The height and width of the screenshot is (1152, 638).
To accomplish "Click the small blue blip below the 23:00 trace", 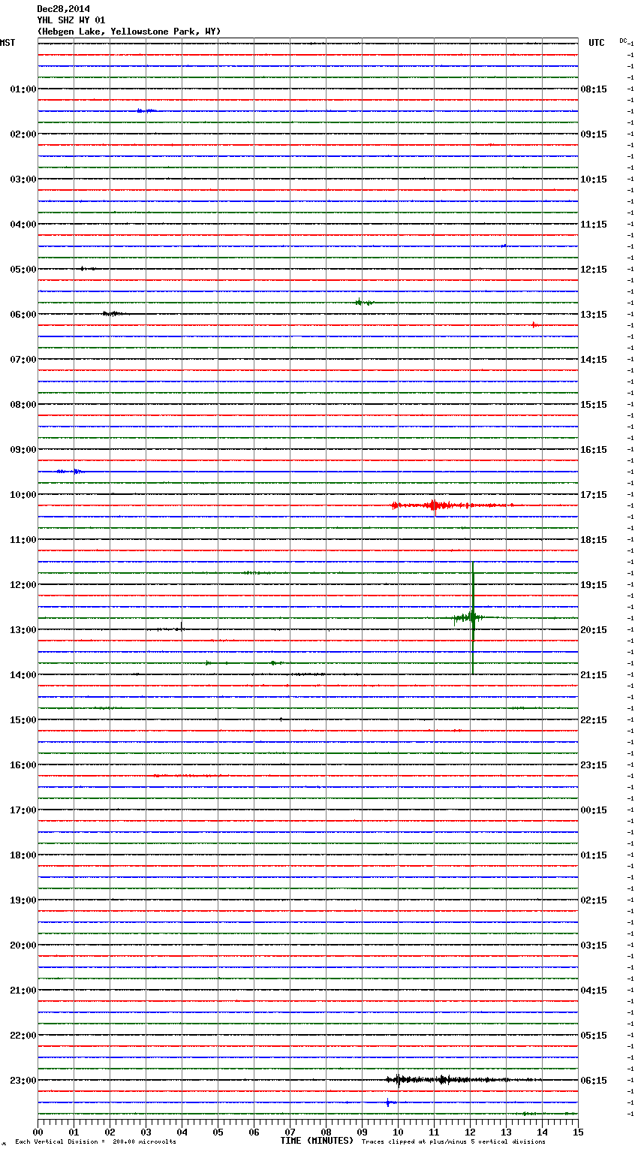I will point(389,1102).
